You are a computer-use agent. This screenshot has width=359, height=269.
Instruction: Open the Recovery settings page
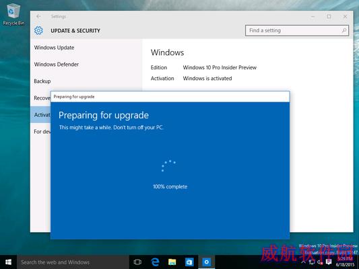(42, 98)
